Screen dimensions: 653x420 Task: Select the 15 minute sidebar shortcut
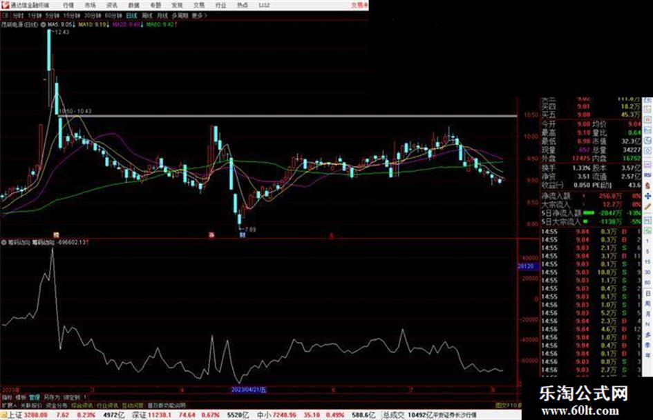(x=647, y=262)
